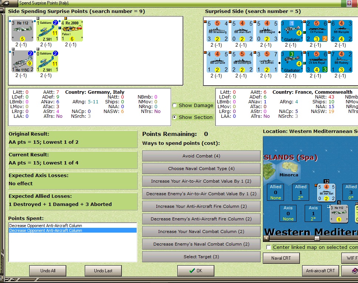Confirm with the OK button
Screen dimensions: 358x283
point(196,271)
